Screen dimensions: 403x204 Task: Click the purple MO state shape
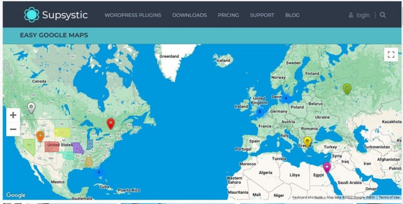(78, 148)
